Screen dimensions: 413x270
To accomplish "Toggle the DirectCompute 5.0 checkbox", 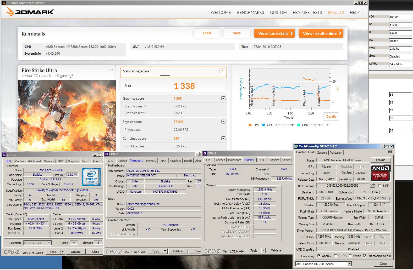I will (x=365, y=256).
